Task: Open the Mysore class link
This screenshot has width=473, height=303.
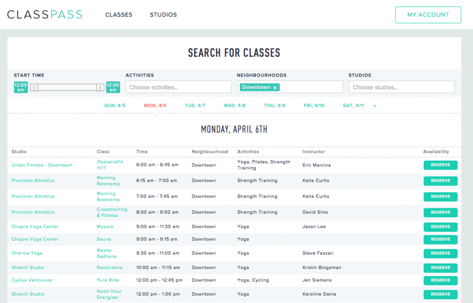Action: point(105,226)
